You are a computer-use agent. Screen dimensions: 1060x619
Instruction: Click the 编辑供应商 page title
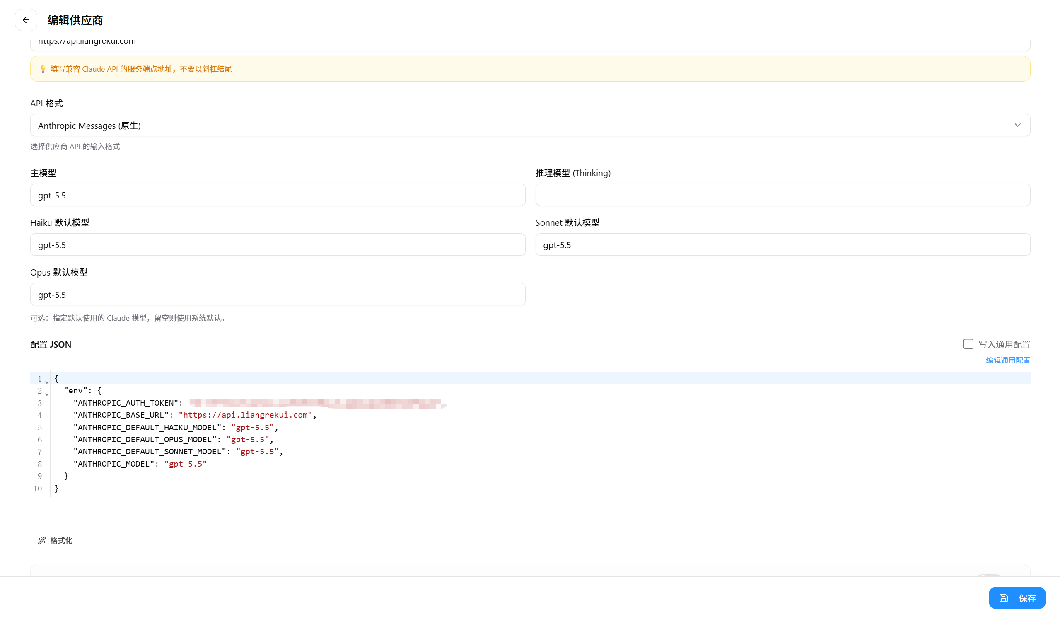coord(75,20)
